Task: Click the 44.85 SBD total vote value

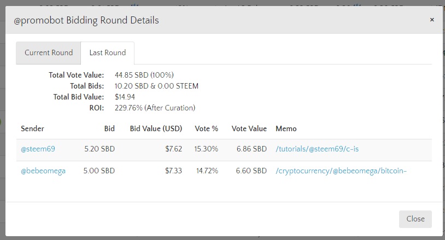Action: tap(144, 75)
